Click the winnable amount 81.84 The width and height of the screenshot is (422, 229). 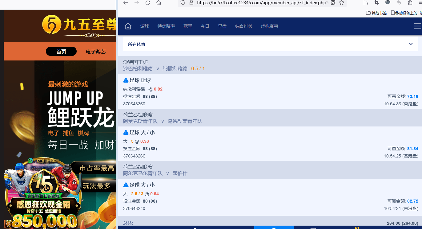click(413, 149)
